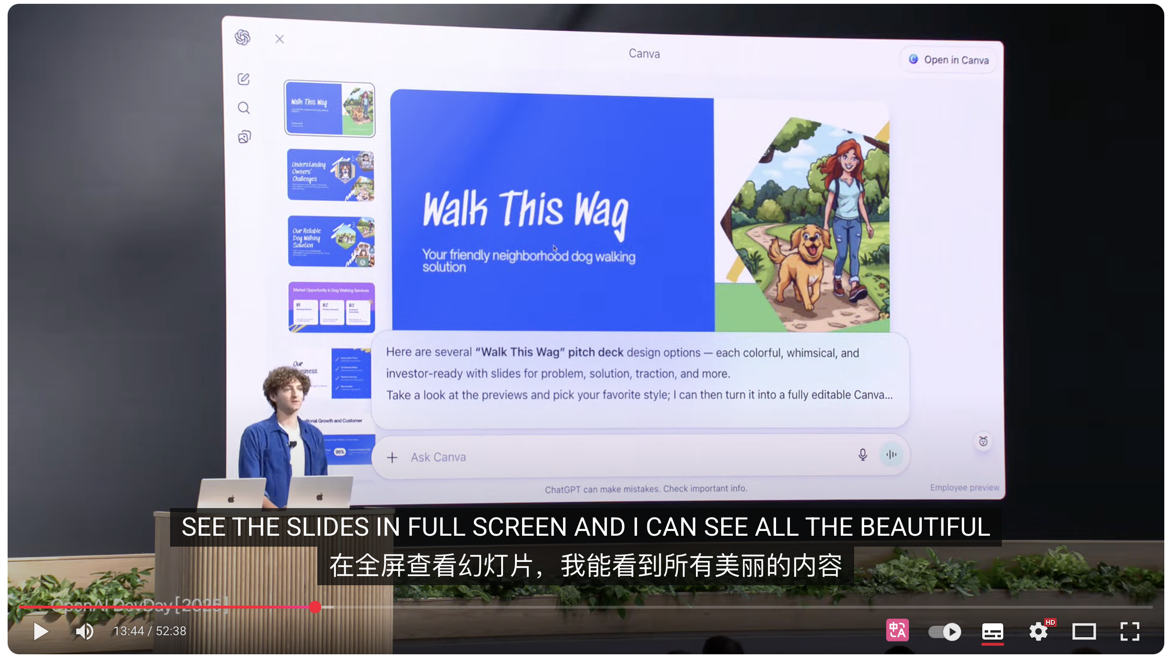
Task: Select the Market Opportunity slide thumbnail
Action: click(x=331, y=307)
